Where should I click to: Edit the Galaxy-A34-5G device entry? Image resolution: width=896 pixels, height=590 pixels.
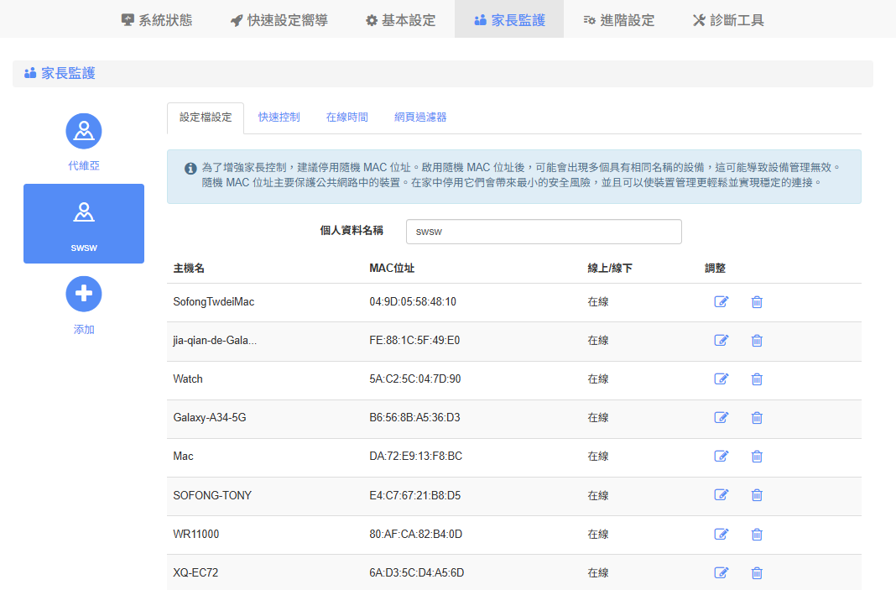click(x=721, y=417)
